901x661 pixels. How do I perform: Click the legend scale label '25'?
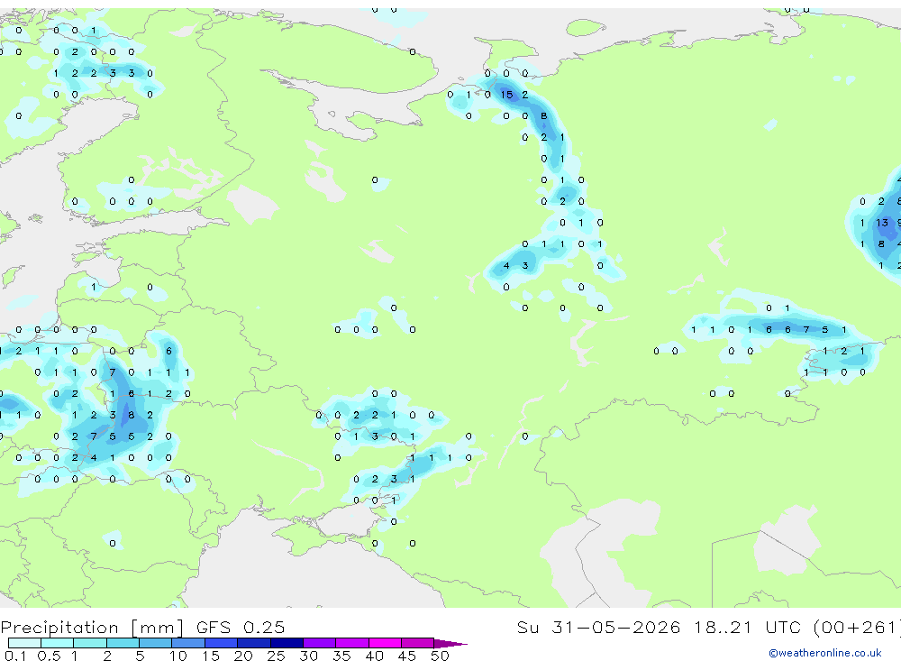[276, 656]
